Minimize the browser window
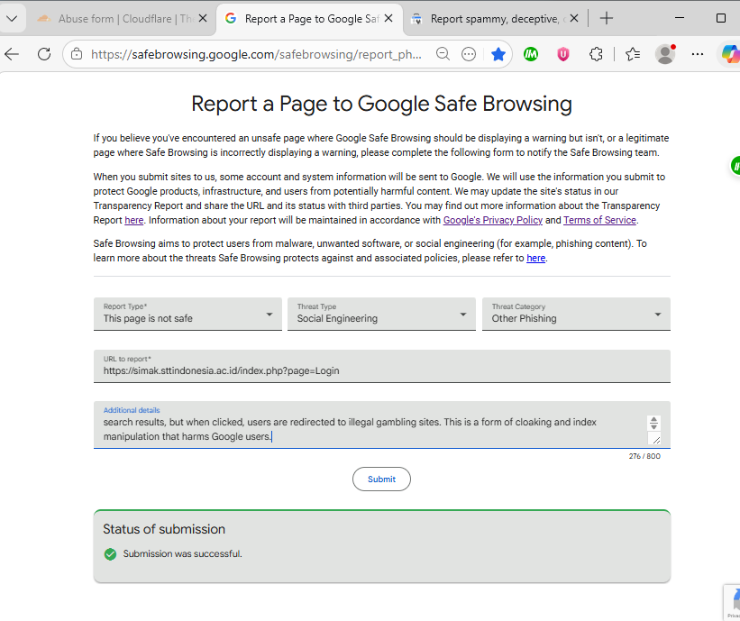740x621 pixels. coord(680,18)
